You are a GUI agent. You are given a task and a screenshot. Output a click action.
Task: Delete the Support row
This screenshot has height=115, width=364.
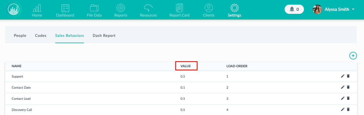348,76
